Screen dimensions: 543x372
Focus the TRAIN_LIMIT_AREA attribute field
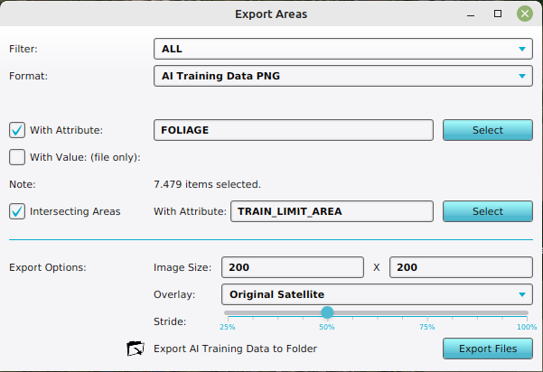tap(332, 211)
